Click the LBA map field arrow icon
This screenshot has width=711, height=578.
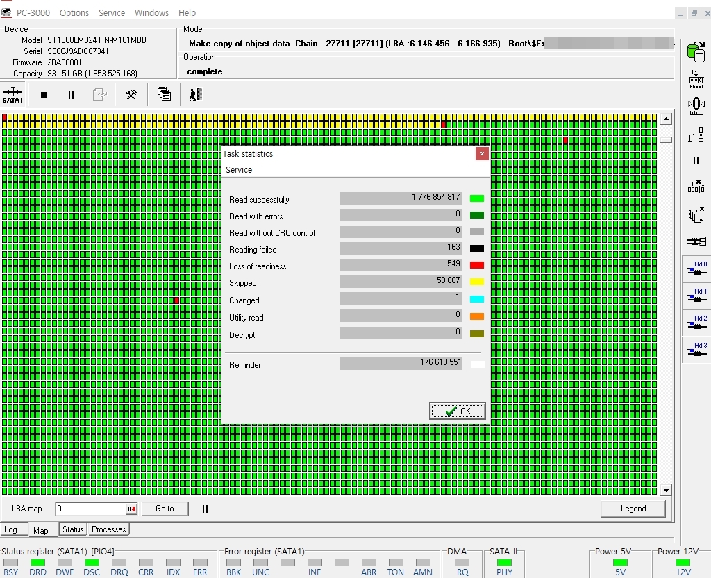[x=131, y=509]
